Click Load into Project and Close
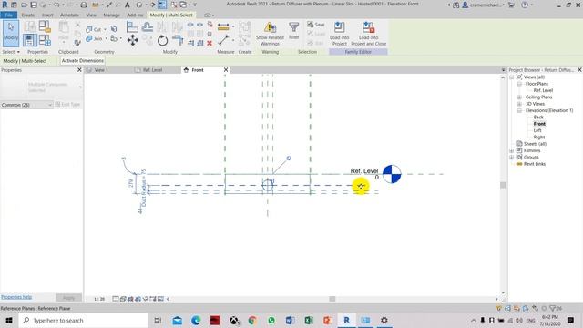The width and height of the screenshot is (583, 328). click(368, 34)
